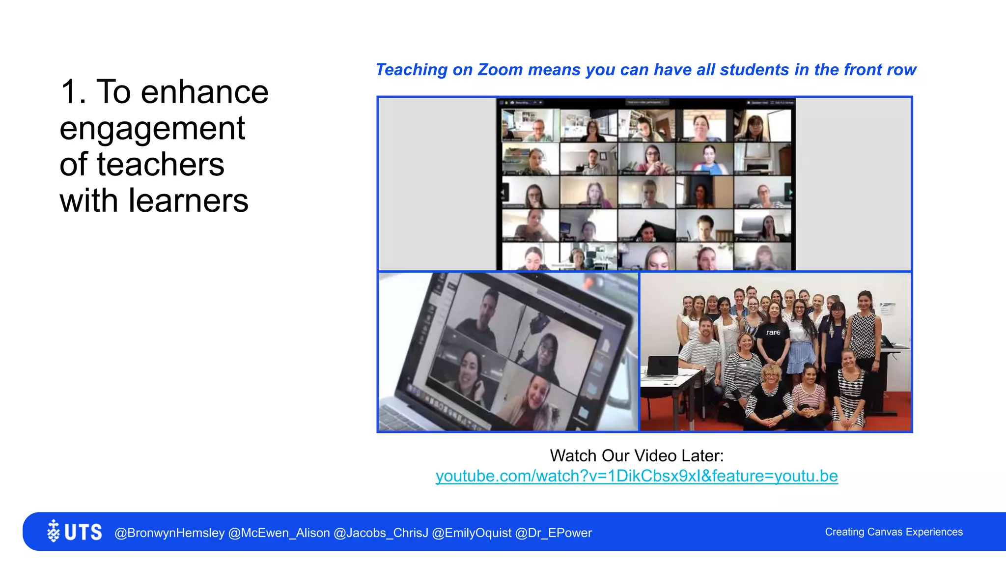Select the Zoom gallery screenshot image

pyautogui.click(x=645, y=184)
